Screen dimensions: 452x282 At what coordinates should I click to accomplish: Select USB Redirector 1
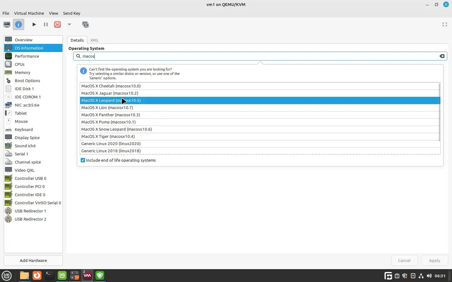click(x=33, y=211)
